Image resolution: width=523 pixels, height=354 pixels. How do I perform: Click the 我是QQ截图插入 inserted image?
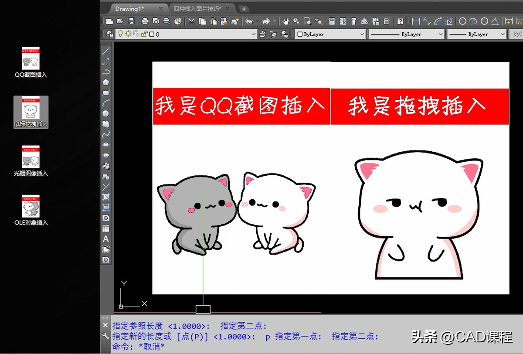241,178
